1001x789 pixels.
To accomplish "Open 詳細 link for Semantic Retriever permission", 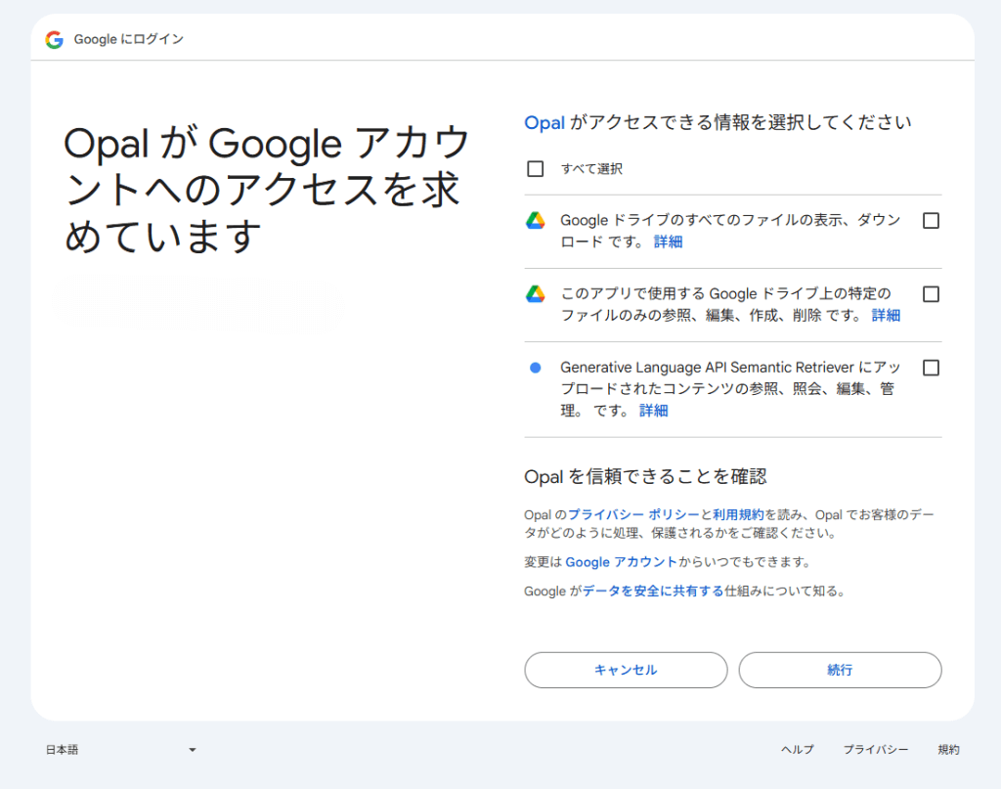I will click(654, 411).
